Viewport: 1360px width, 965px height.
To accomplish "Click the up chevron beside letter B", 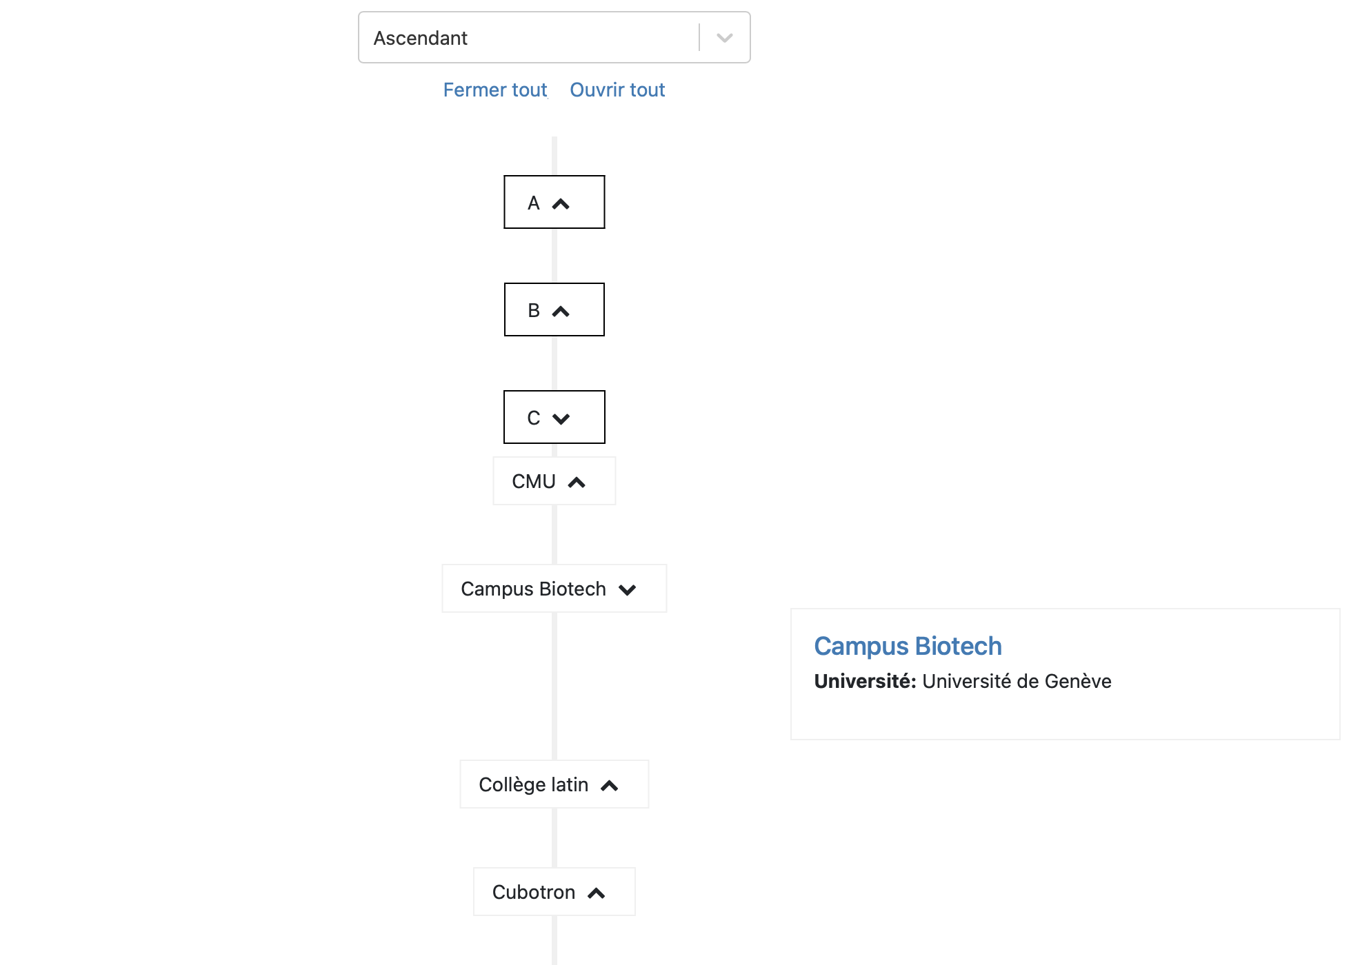I will [561, 312].
